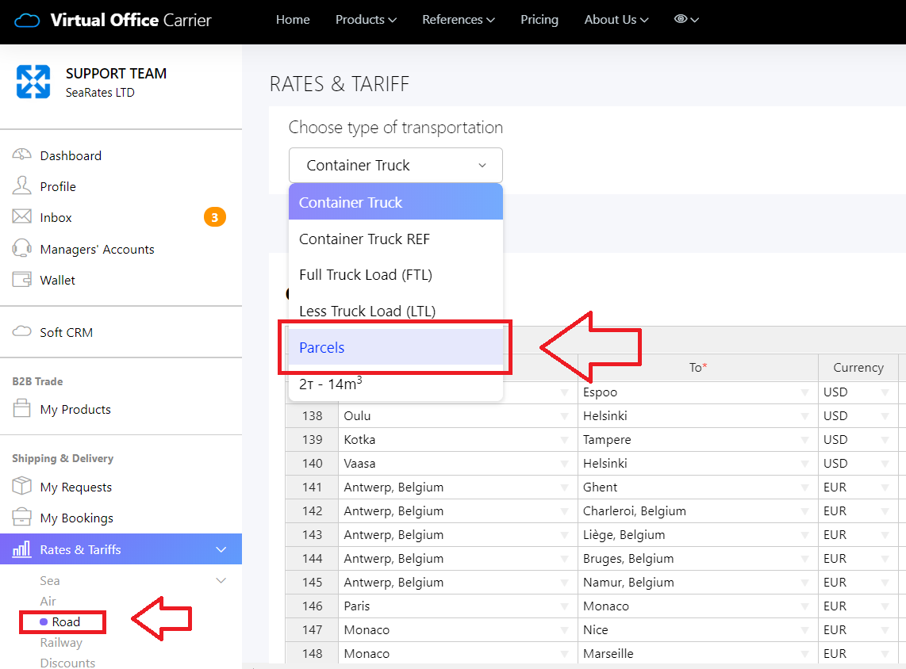
Task: Click the Inbox envelope icon
Action: tap(22, 216)
